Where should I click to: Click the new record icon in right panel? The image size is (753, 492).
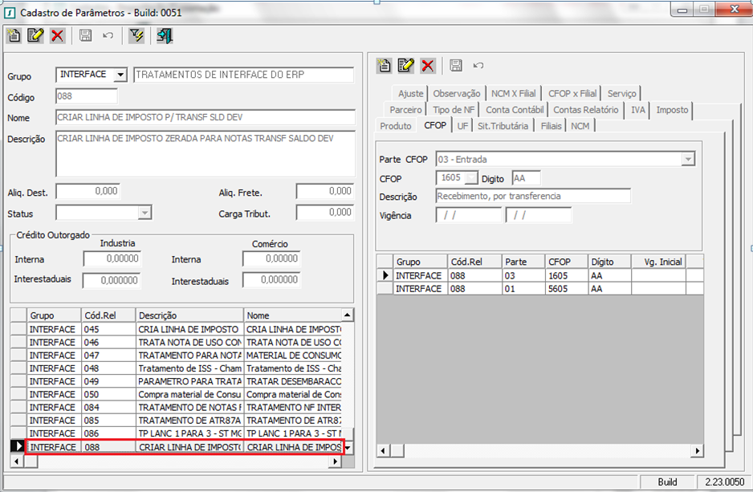tap(385, 66)
